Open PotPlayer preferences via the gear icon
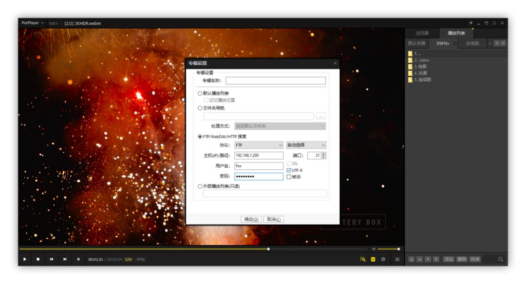Viewport: 526px width, 284px height. point(383,259)
